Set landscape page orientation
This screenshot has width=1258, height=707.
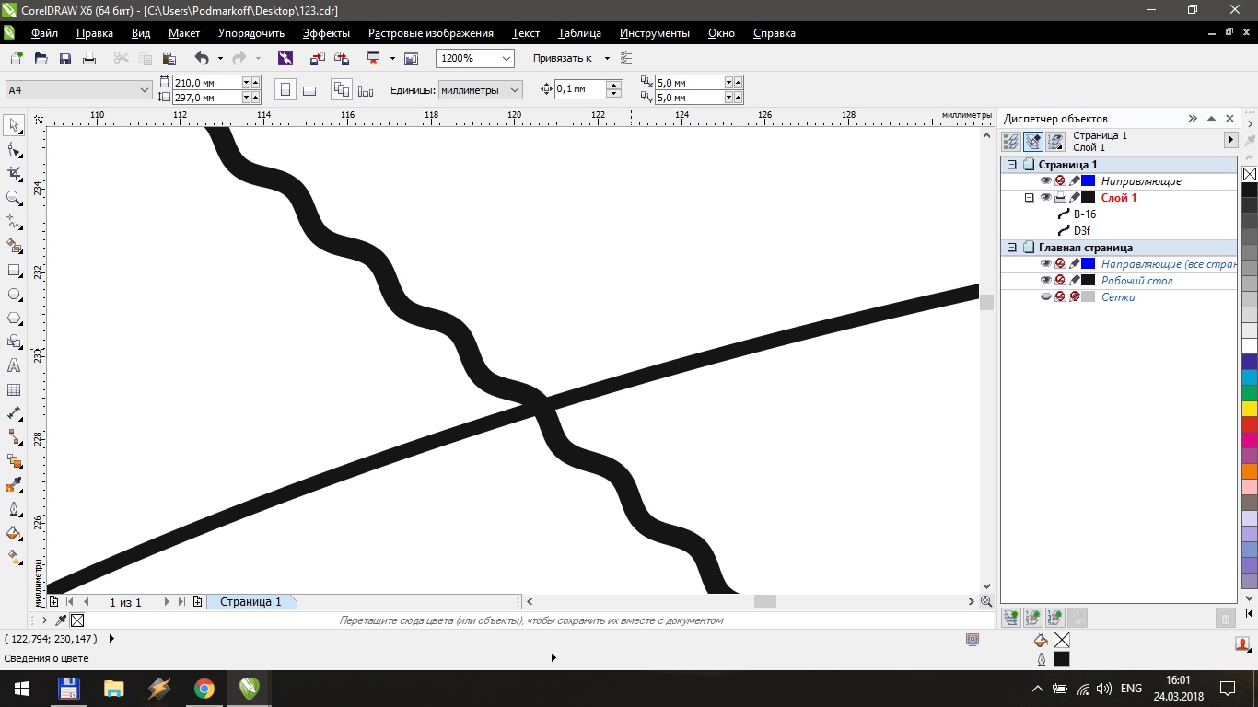point(309,90)
